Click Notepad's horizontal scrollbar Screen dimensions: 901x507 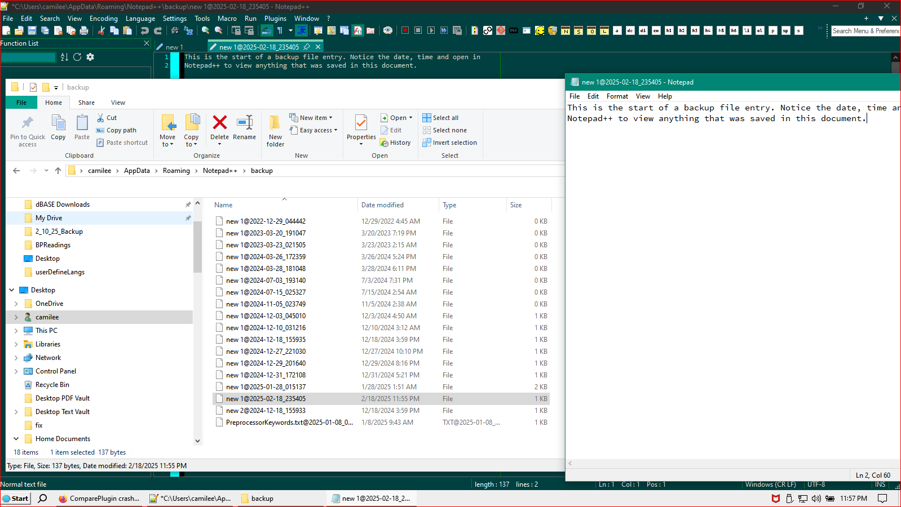(x=733, y=464)
